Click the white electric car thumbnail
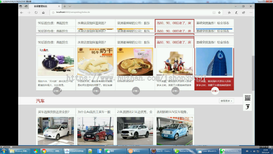 click(56, 131)
